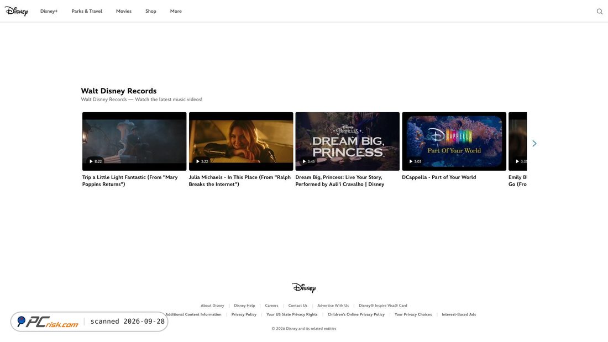Open Privacy Policy footer link

tap(244, 314)
